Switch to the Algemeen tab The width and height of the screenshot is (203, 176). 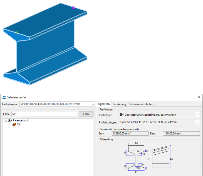click(104, 104)
